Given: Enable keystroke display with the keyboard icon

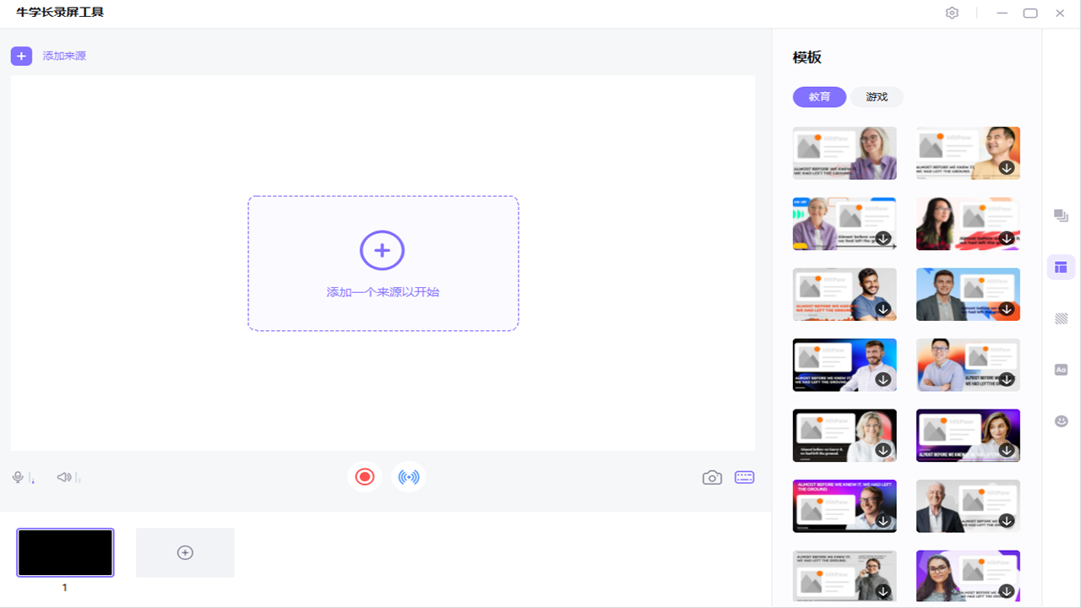Looking at the screenshot, I should tap(744, 477).
